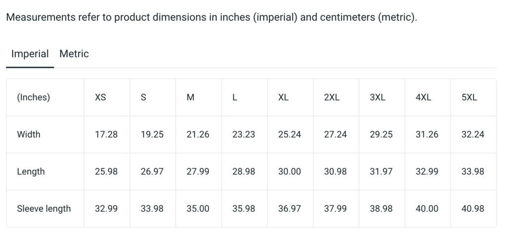Click the Width row label
This screenshot has height=242, width=506.
click(x=29, y=135)
